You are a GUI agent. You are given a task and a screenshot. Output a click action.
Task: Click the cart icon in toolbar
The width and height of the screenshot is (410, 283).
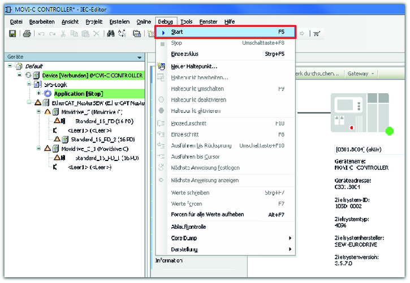coord(317,34)
